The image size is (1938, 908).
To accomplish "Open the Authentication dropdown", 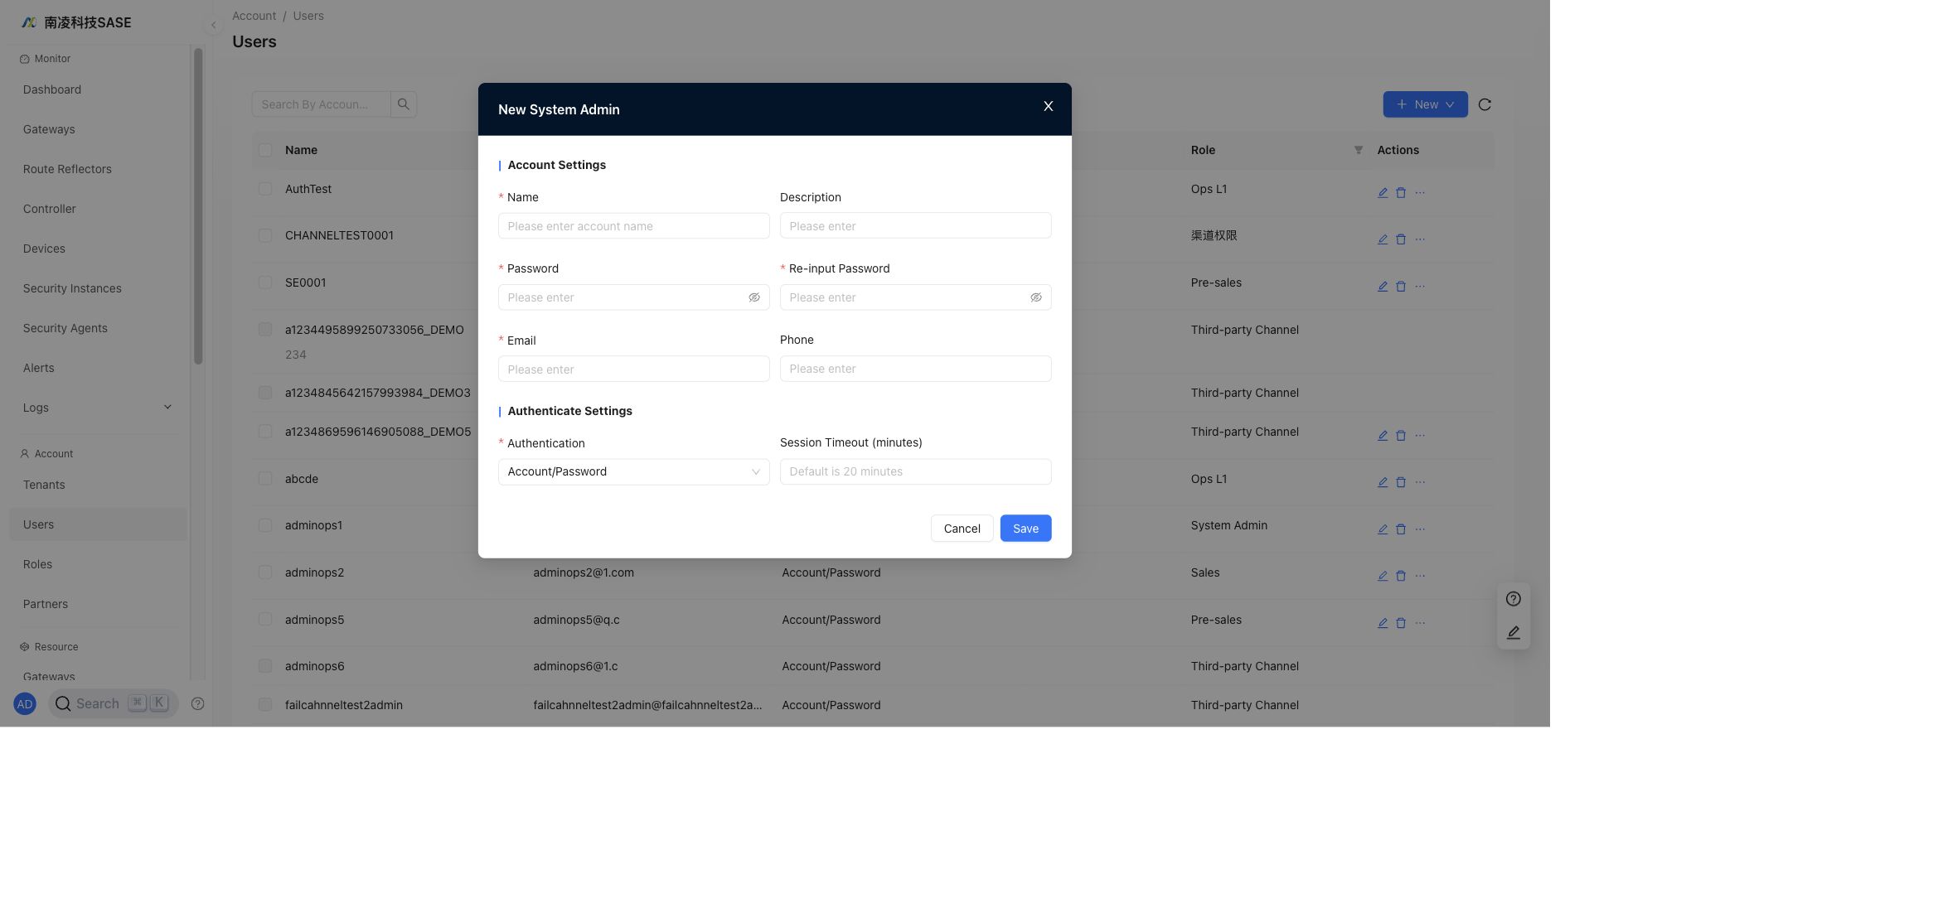I will (x=633, y=472).
